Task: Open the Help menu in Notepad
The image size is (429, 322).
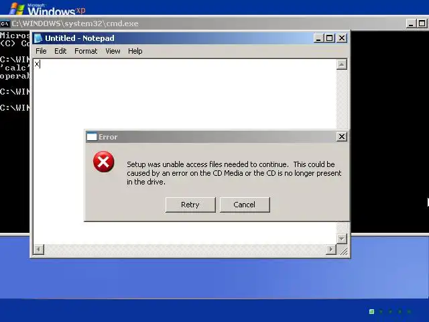Action: [135, 51]
